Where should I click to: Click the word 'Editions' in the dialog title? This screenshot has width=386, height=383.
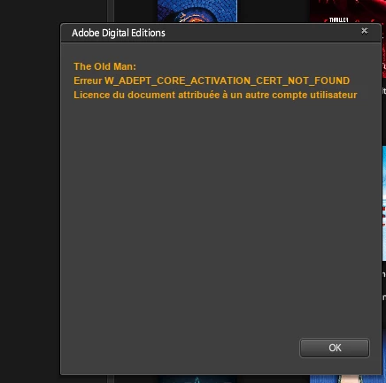click(148, 33)
